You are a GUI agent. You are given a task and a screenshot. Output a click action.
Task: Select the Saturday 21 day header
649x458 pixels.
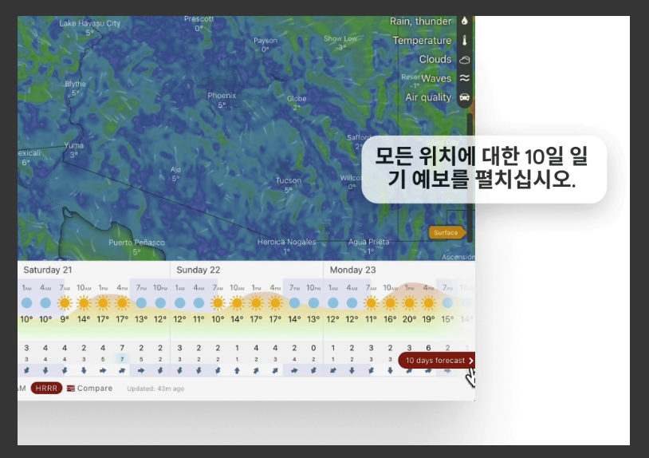click(48, 270)
